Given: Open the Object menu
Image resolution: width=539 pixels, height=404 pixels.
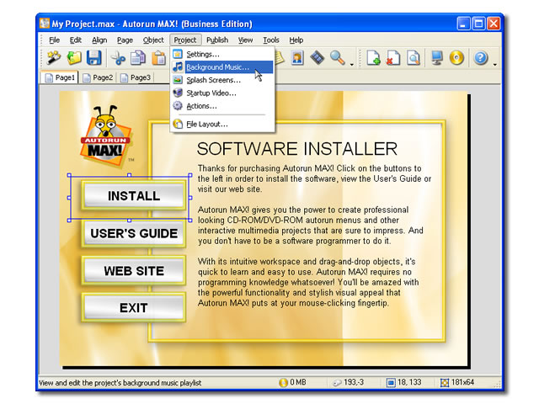Looking at the screenshot, I should point(153,40).
